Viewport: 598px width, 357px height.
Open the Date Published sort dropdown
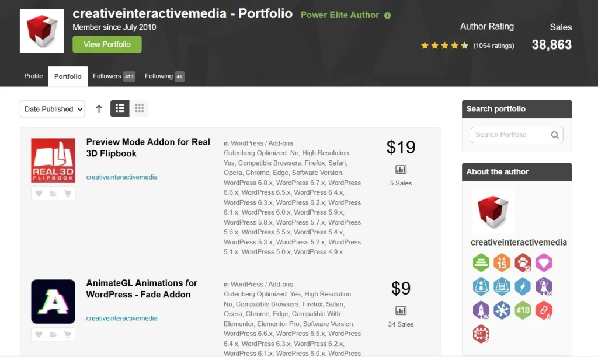coord(53,109)
